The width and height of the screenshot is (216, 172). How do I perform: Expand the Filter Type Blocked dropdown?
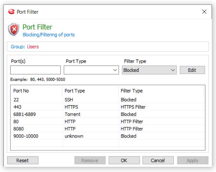coord(149,70)
